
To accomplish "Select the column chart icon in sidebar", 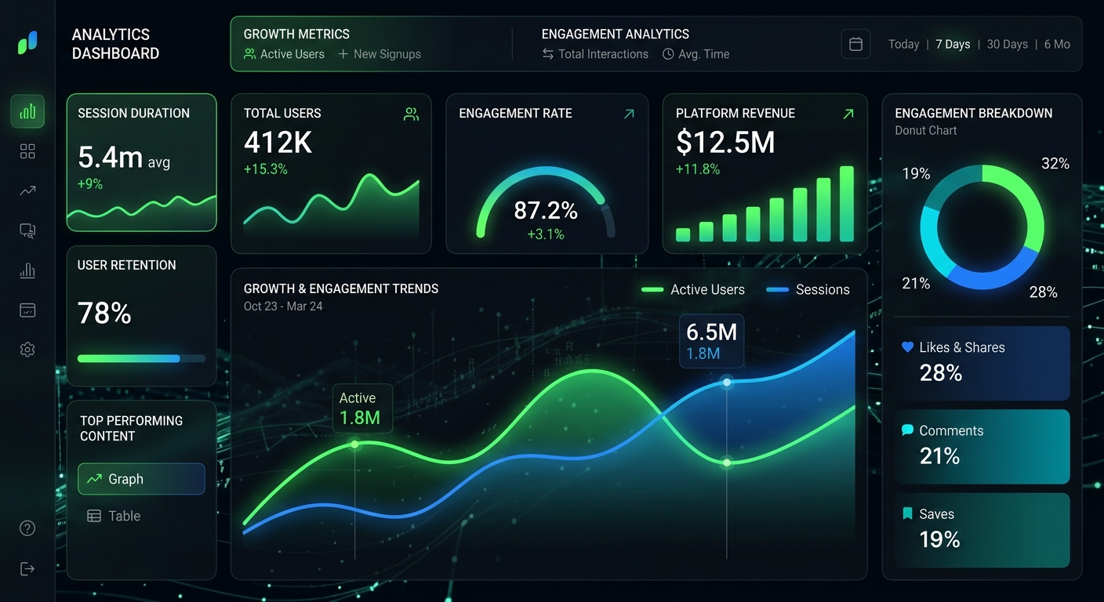I will click(27, 270).
